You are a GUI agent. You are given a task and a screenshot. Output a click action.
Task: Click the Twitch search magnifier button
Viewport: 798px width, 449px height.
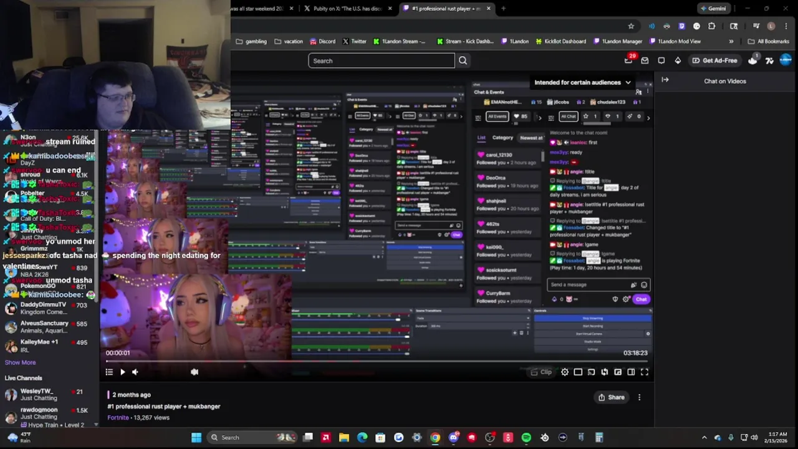[463, 60]
